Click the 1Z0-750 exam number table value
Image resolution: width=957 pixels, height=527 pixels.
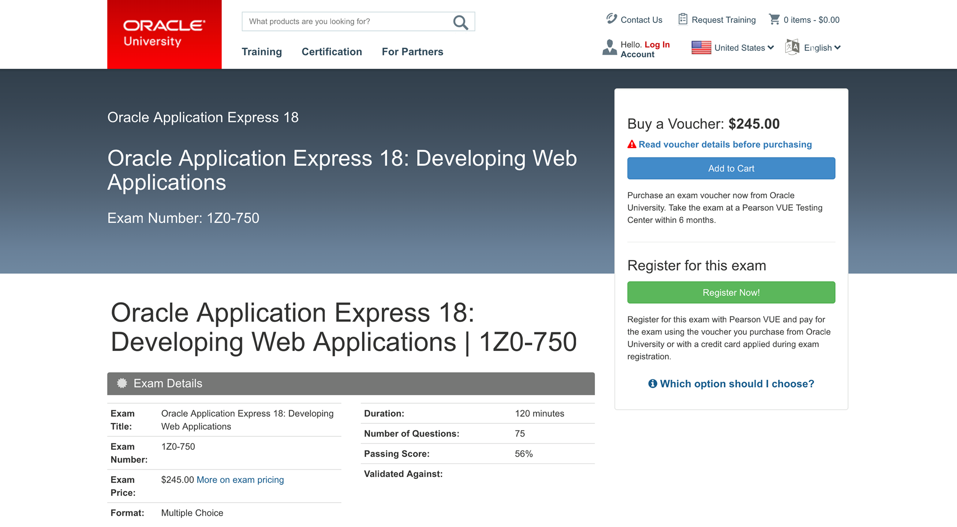pos(178,447)
